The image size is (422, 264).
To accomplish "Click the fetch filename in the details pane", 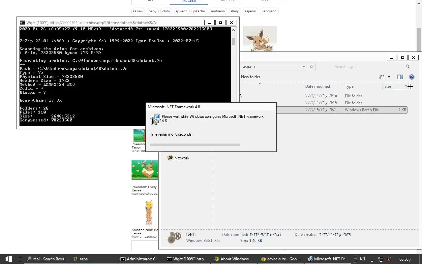I will click(x=191, y=234).
